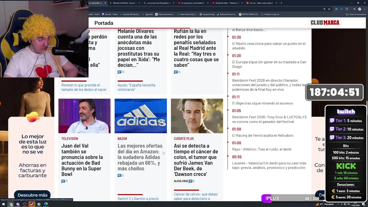
Task: Open 'El Racing de Ferrol asalta el Heliodoro'
Action: 263,135
